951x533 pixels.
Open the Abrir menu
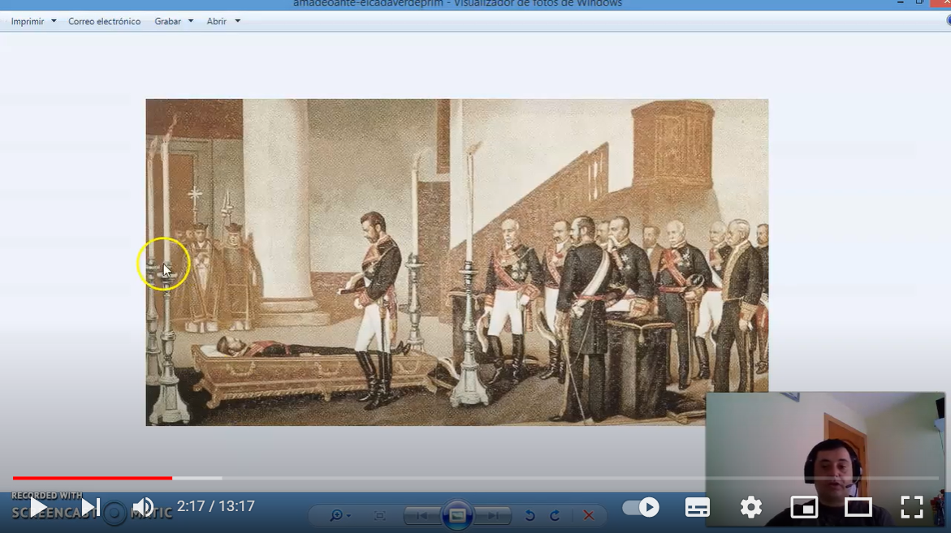pyautogui.click(x=217, y=21)
